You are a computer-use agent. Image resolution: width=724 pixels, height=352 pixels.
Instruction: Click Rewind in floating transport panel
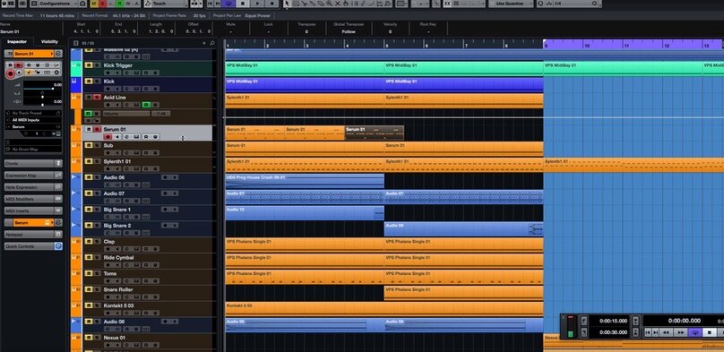(x=666, y=332)
